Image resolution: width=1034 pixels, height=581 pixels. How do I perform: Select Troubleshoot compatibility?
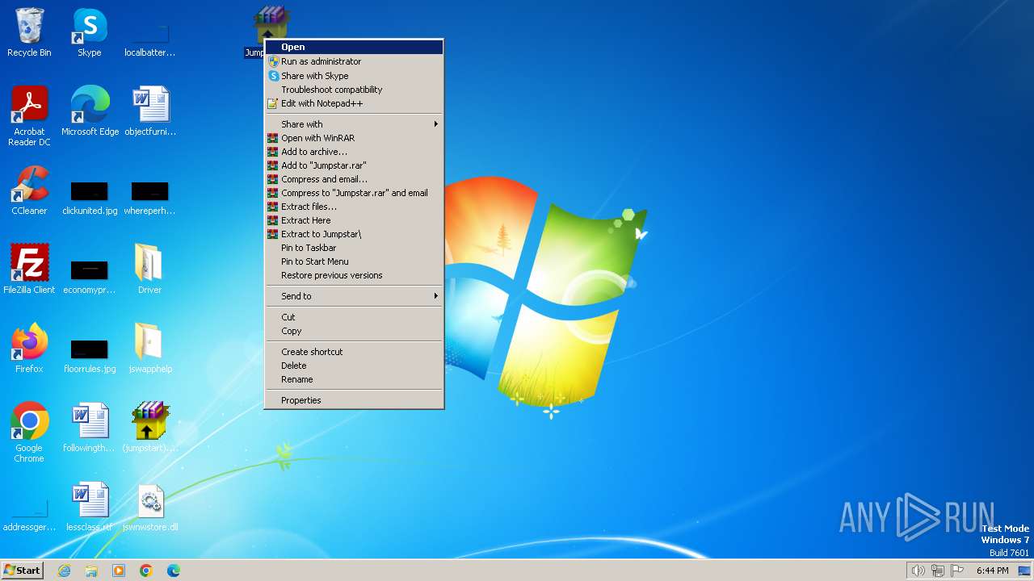(x=355, y=90)
